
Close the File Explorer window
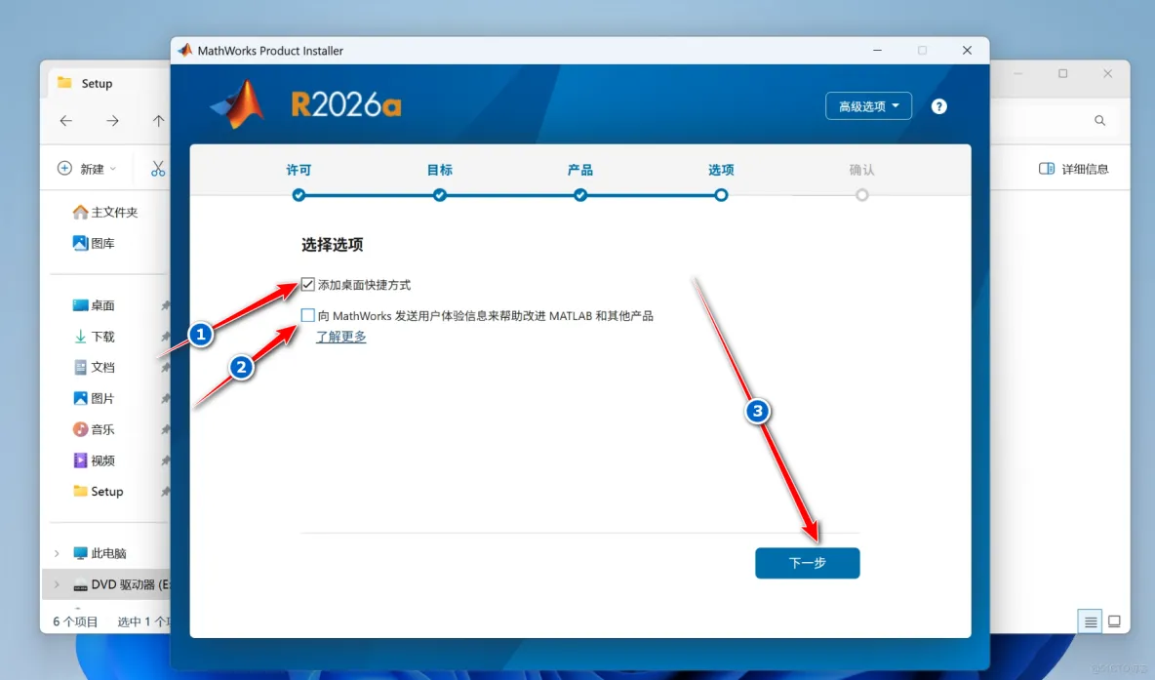1108,74
